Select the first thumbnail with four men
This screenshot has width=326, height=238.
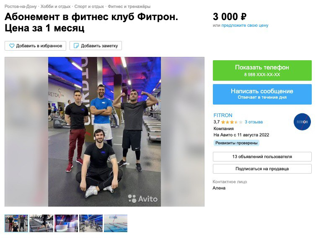16,223
